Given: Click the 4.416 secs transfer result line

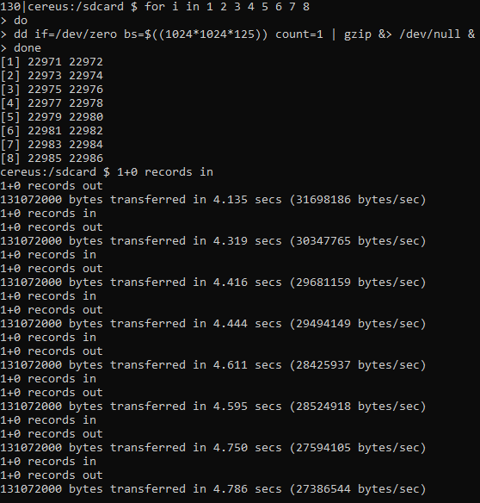Looking at the screenshot, I should pos(213,283).
